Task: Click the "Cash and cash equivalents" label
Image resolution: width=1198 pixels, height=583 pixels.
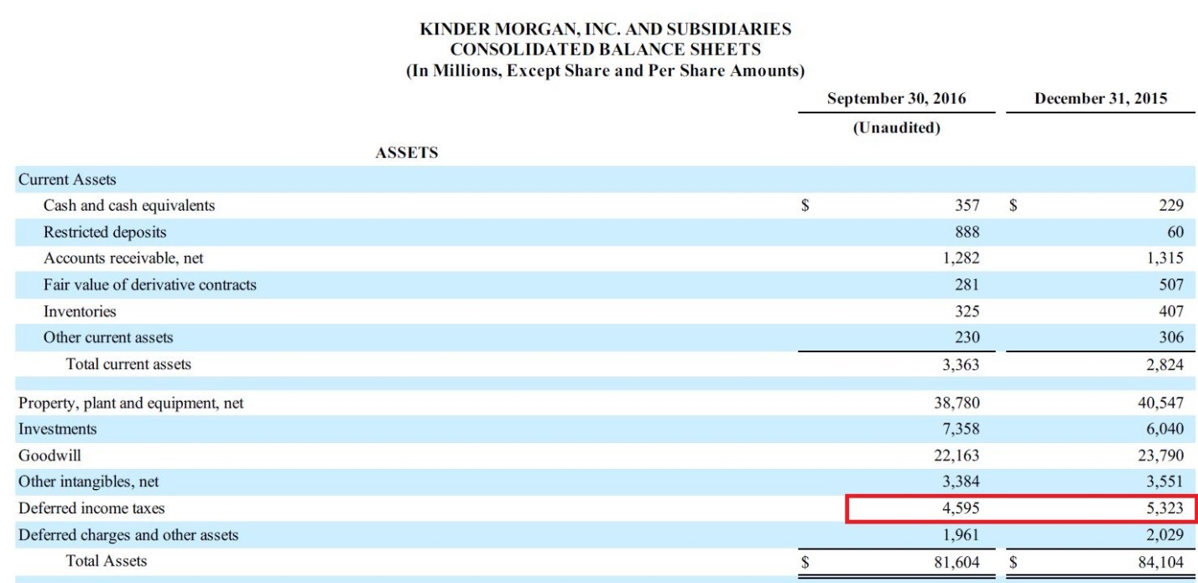Action: coord(129,206)
